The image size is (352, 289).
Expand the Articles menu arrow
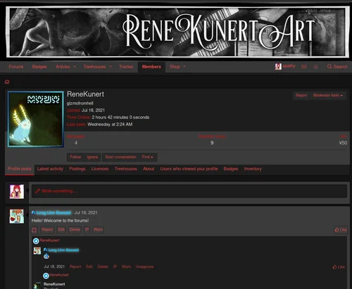[x=75, y=67]
